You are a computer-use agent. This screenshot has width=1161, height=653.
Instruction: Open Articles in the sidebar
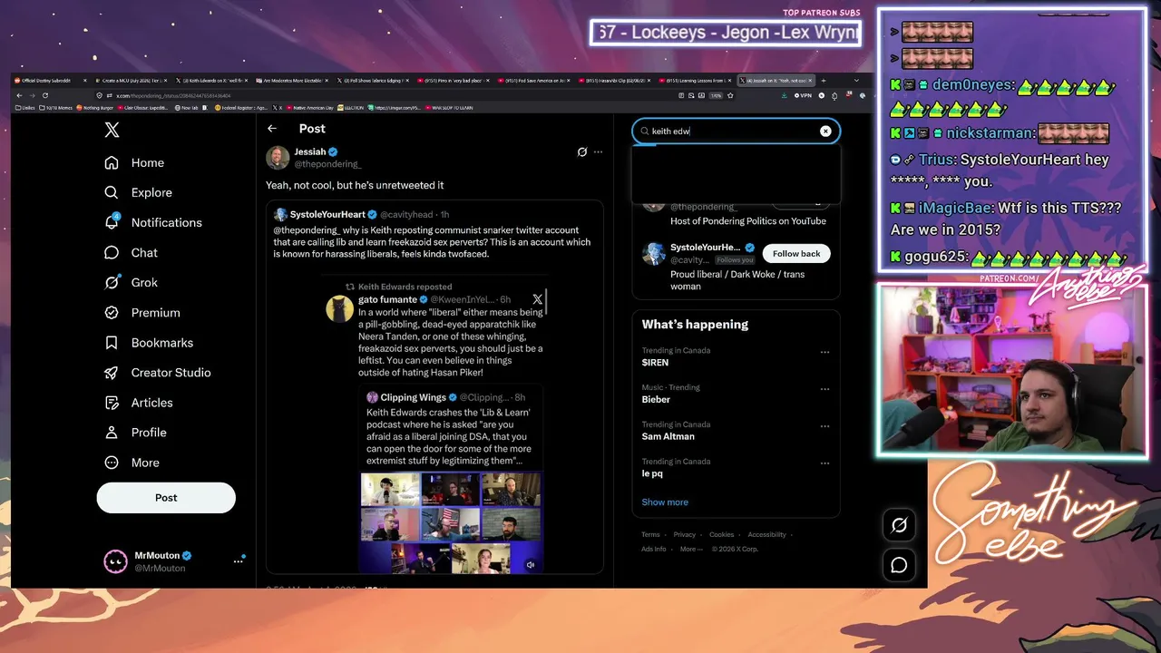pyautogui.click(x=138, y=402)
